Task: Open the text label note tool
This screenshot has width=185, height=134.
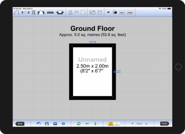Action: [x=92, y=12]
